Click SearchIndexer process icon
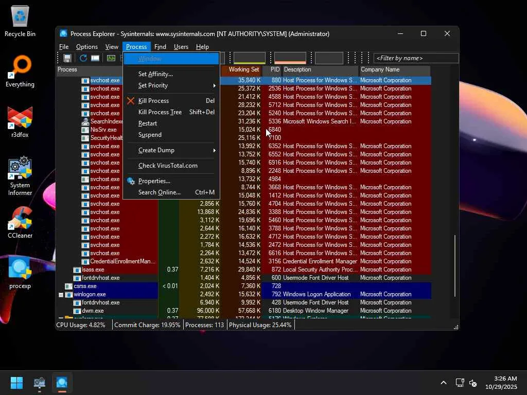 (85, 121)
